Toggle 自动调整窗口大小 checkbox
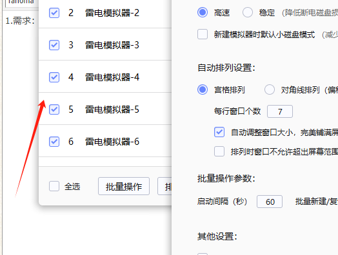Viewport: 338px width, 255px height. pyautogui.click(x=219, y=132)
